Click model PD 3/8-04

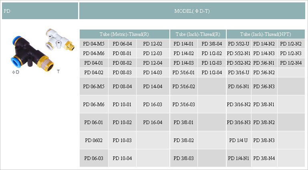(x=211, y=43)
